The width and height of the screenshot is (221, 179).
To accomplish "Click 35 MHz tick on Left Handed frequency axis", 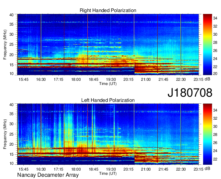I will pos(11,114).
